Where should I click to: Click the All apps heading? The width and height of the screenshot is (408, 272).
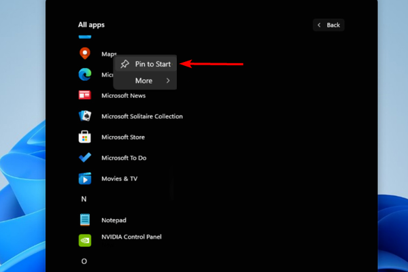coord(91,25)
